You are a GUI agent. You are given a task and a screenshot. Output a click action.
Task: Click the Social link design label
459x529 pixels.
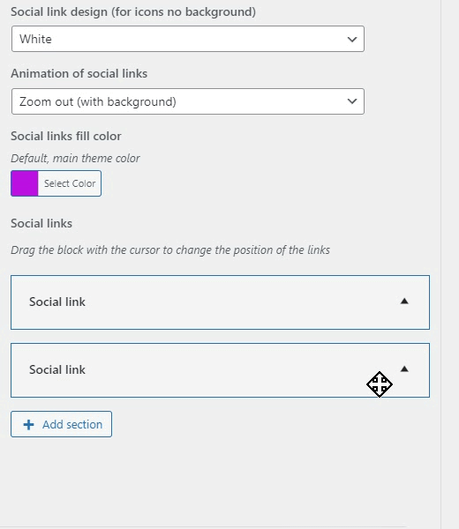pyautogui.click(x=133, y=11)
